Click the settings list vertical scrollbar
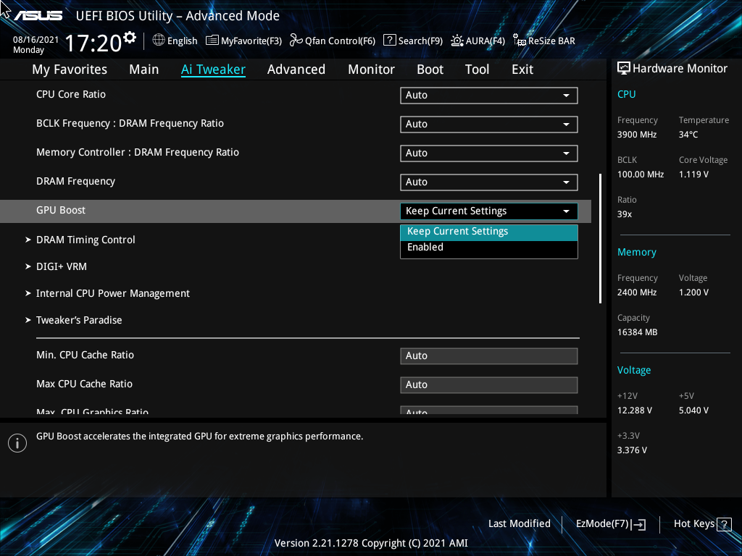The width and height of the screenshot is (742, 556). pyautogui.click(x=600, y=238)
